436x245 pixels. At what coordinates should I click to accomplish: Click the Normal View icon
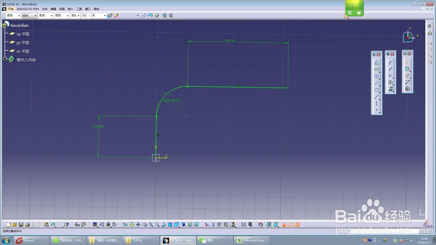click(x=164, y=225)
